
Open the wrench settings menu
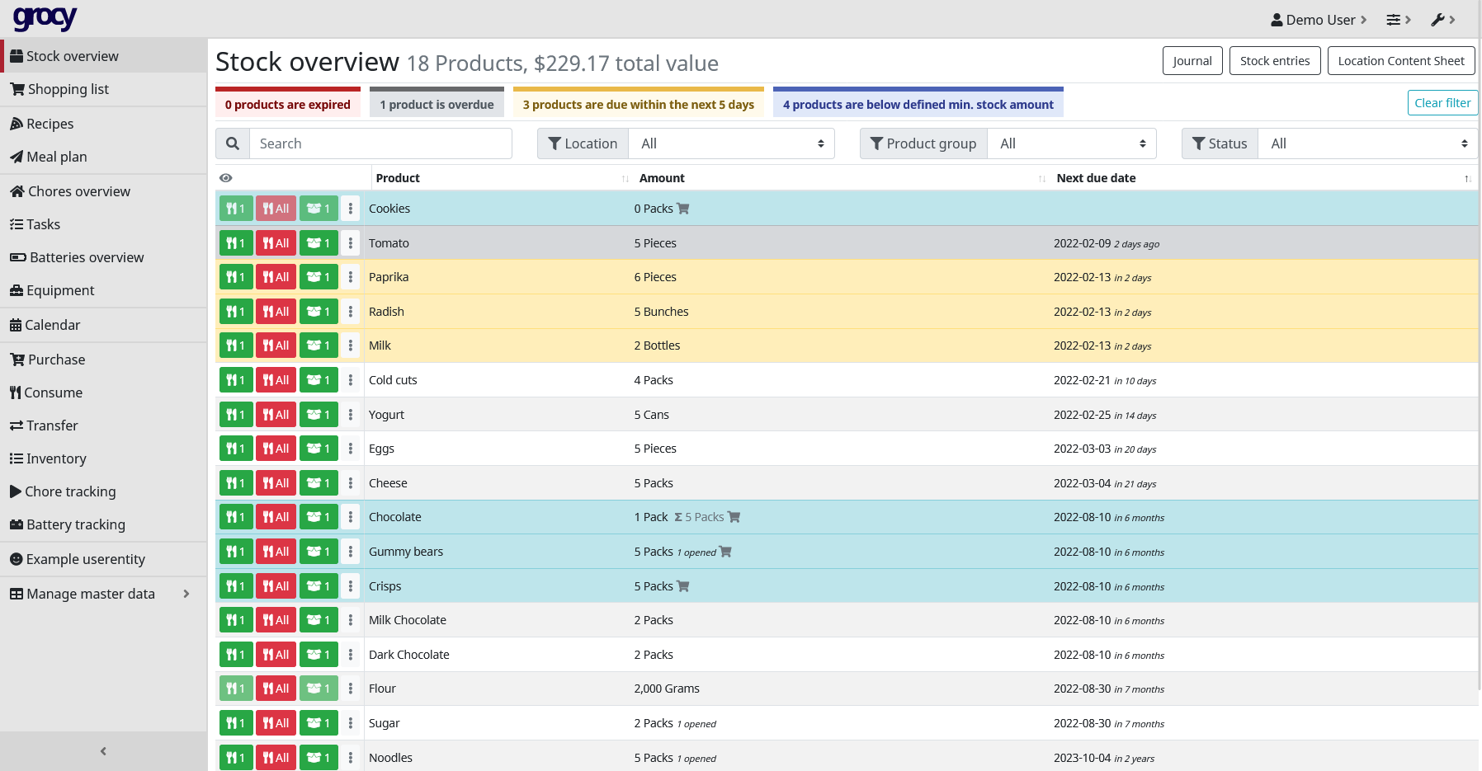point(1442,20)
